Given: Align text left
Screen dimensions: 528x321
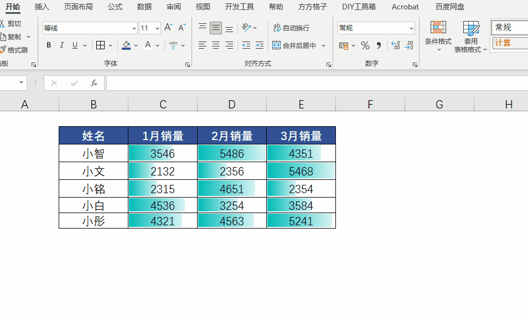Looking at the screenshot, I should pos(203,45).
